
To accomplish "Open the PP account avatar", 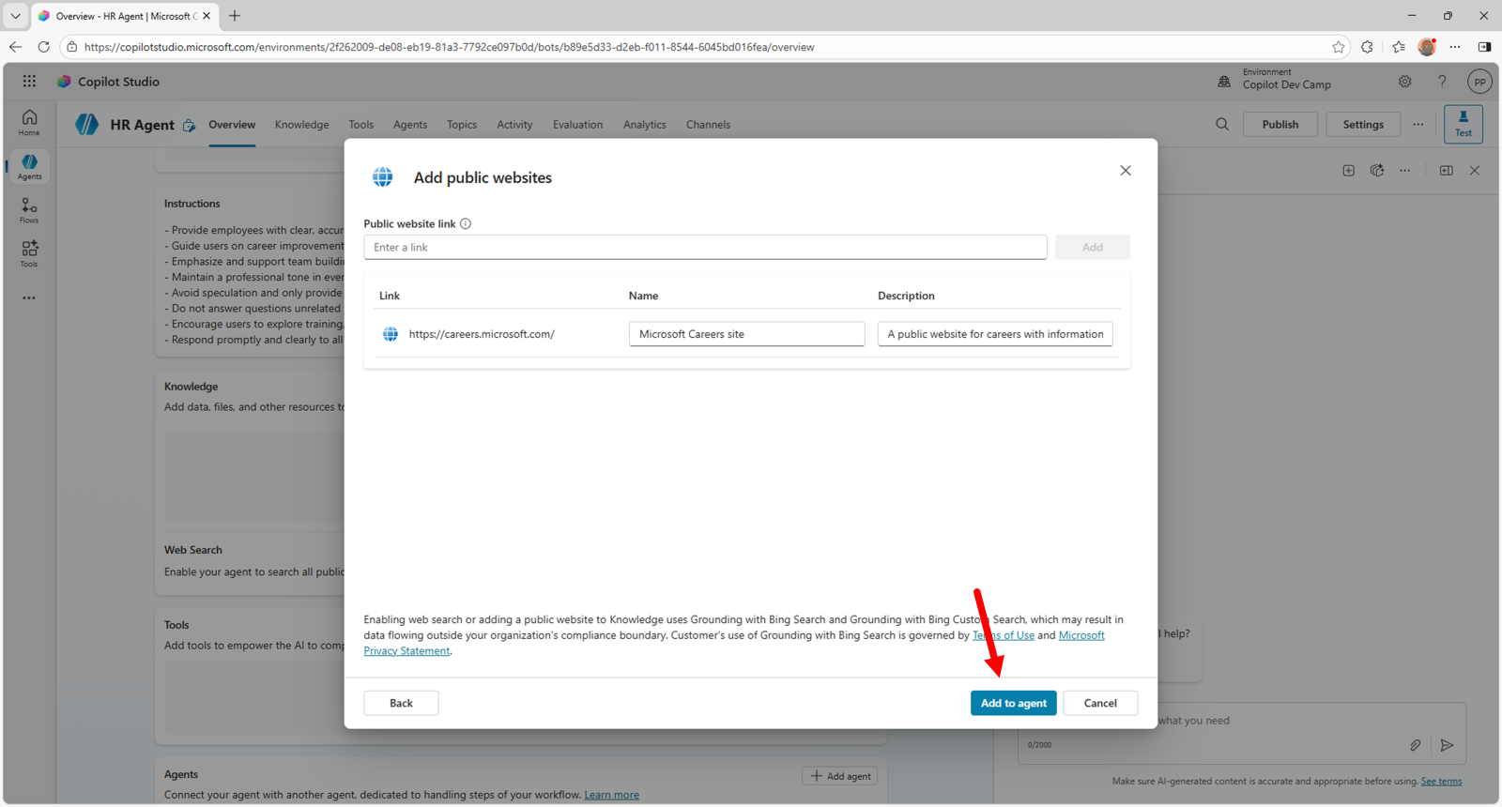I will coord(1479,82).
